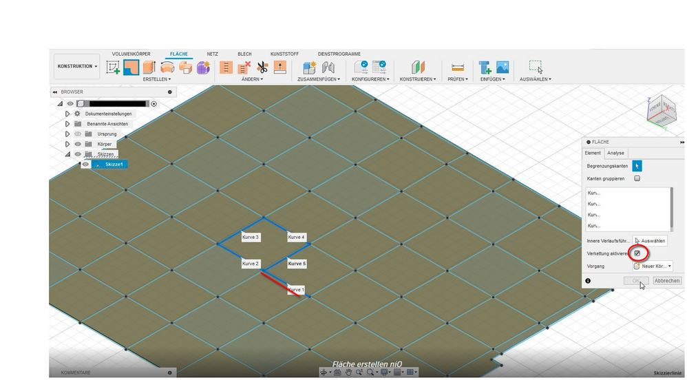
Task: Select the Joint icon in Zusammenfügen
Action: click(x=328, y=67)
